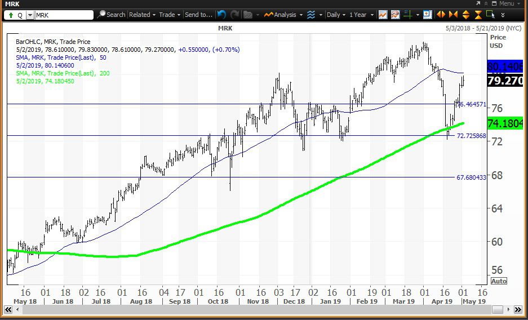
Task: Click the collapse double-chevron in title bar
Action: pos(486,3)
